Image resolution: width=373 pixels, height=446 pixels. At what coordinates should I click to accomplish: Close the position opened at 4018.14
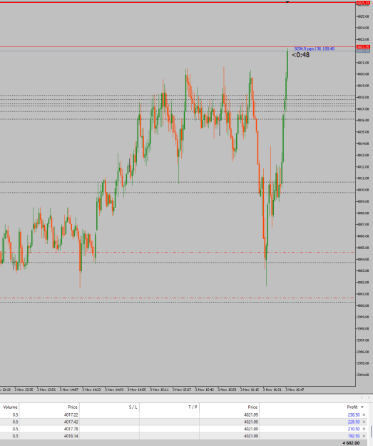click(364, 436)
